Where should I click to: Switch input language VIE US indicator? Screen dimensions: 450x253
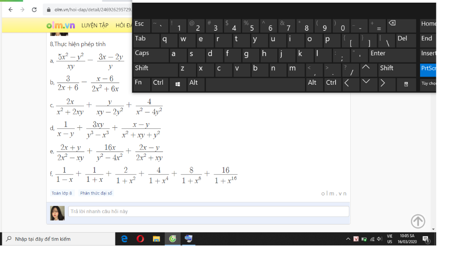click(x=389, y=239)
